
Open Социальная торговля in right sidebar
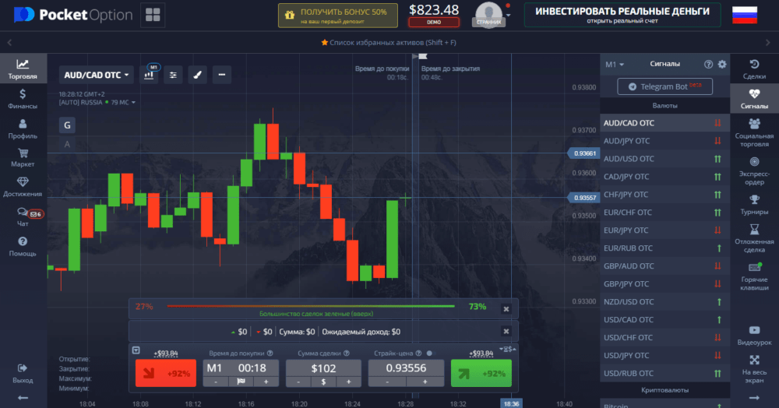[754, 133]
